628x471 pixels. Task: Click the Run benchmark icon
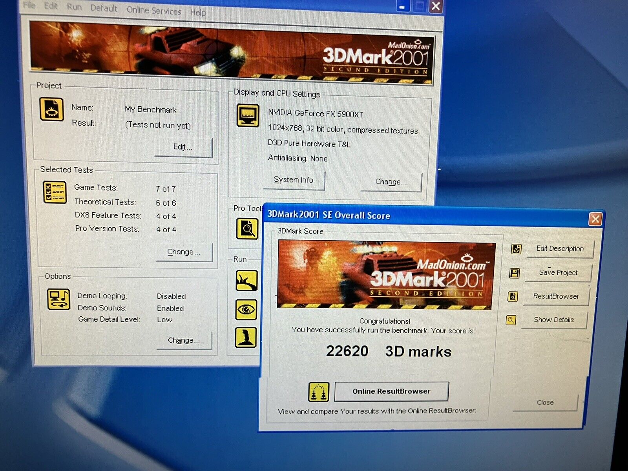pyautogui.click(x=246, y=281)
